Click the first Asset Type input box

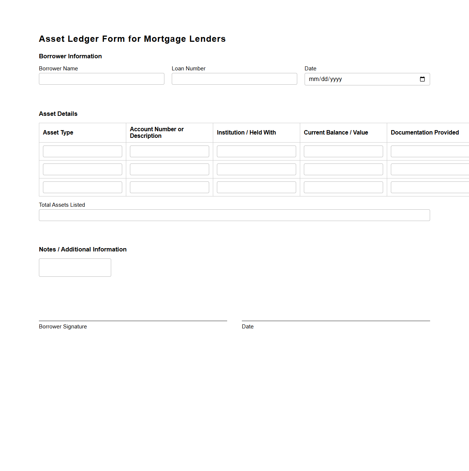point(82,151)
